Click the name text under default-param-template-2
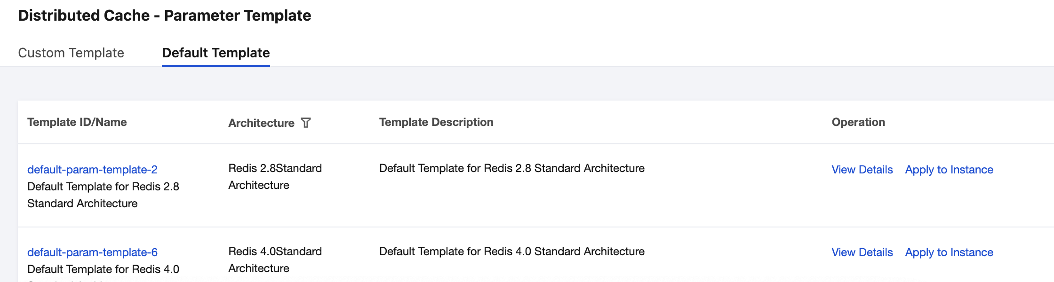The height and width of the screenshot is (282, 1054). pos(103,195)
